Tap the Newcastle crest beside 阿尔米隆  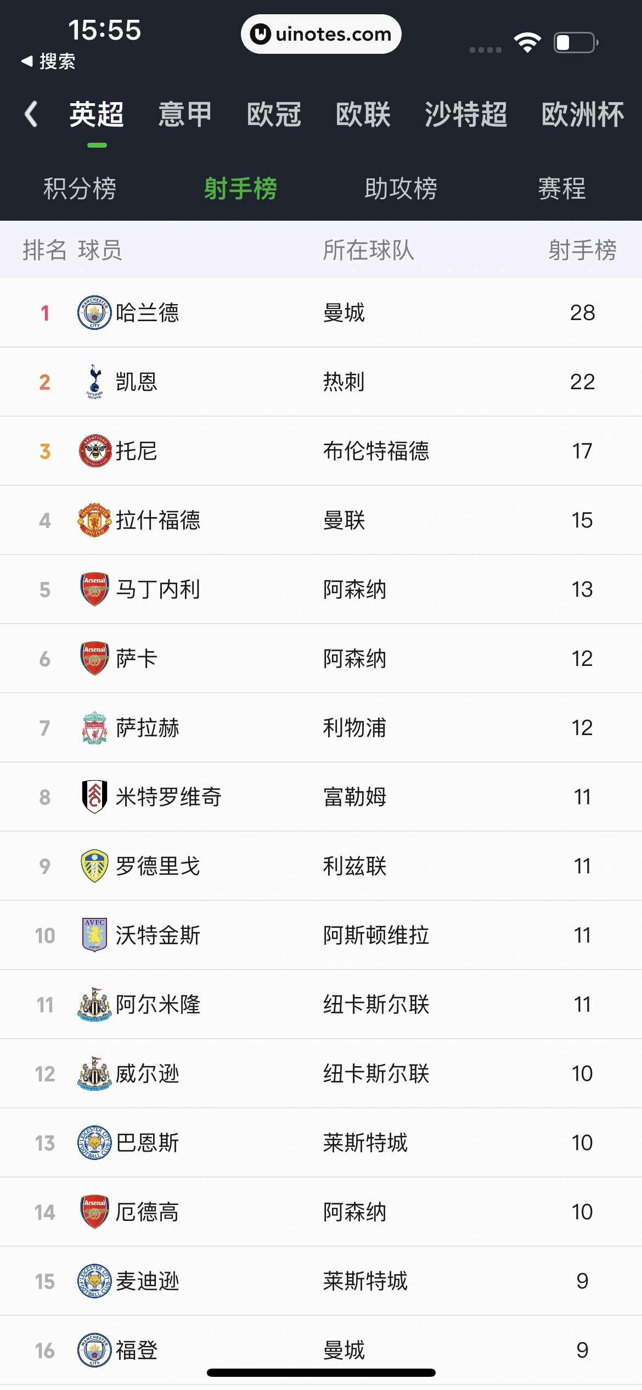click(x=94, y=1004)
